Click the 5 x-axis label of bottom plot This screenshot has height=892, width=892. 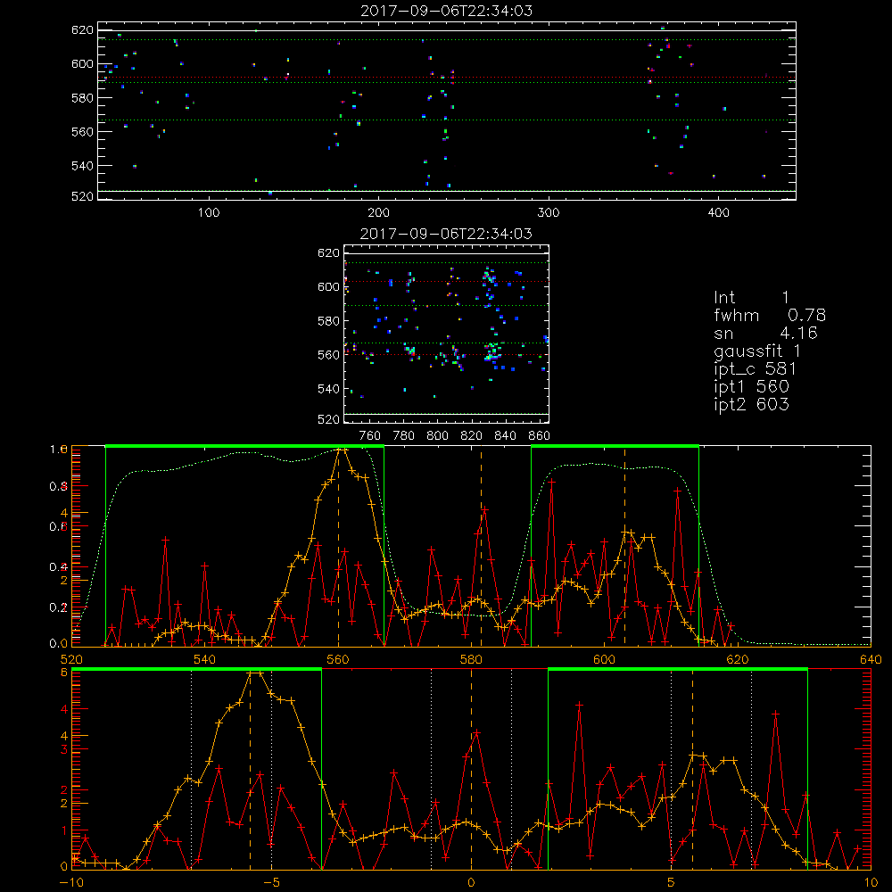pos(672,883)
